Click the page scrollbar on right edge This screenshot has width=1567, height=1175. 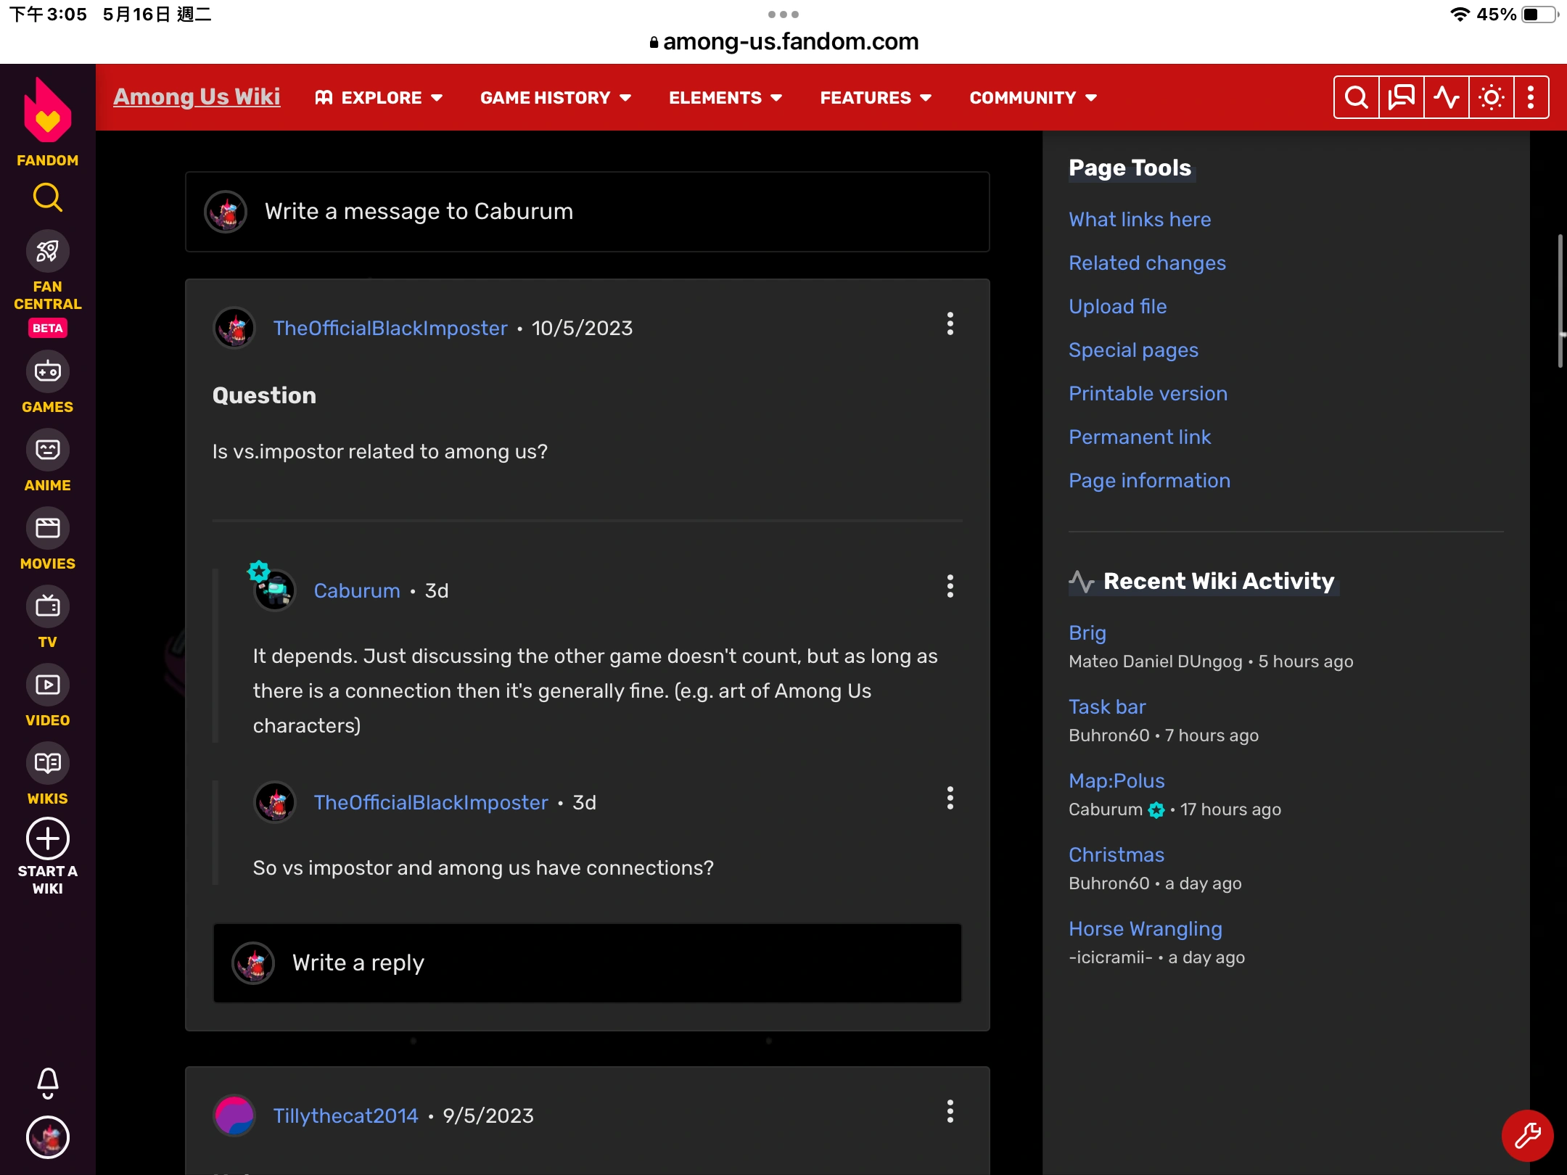pyautogui.click(x=1560, y=301)
